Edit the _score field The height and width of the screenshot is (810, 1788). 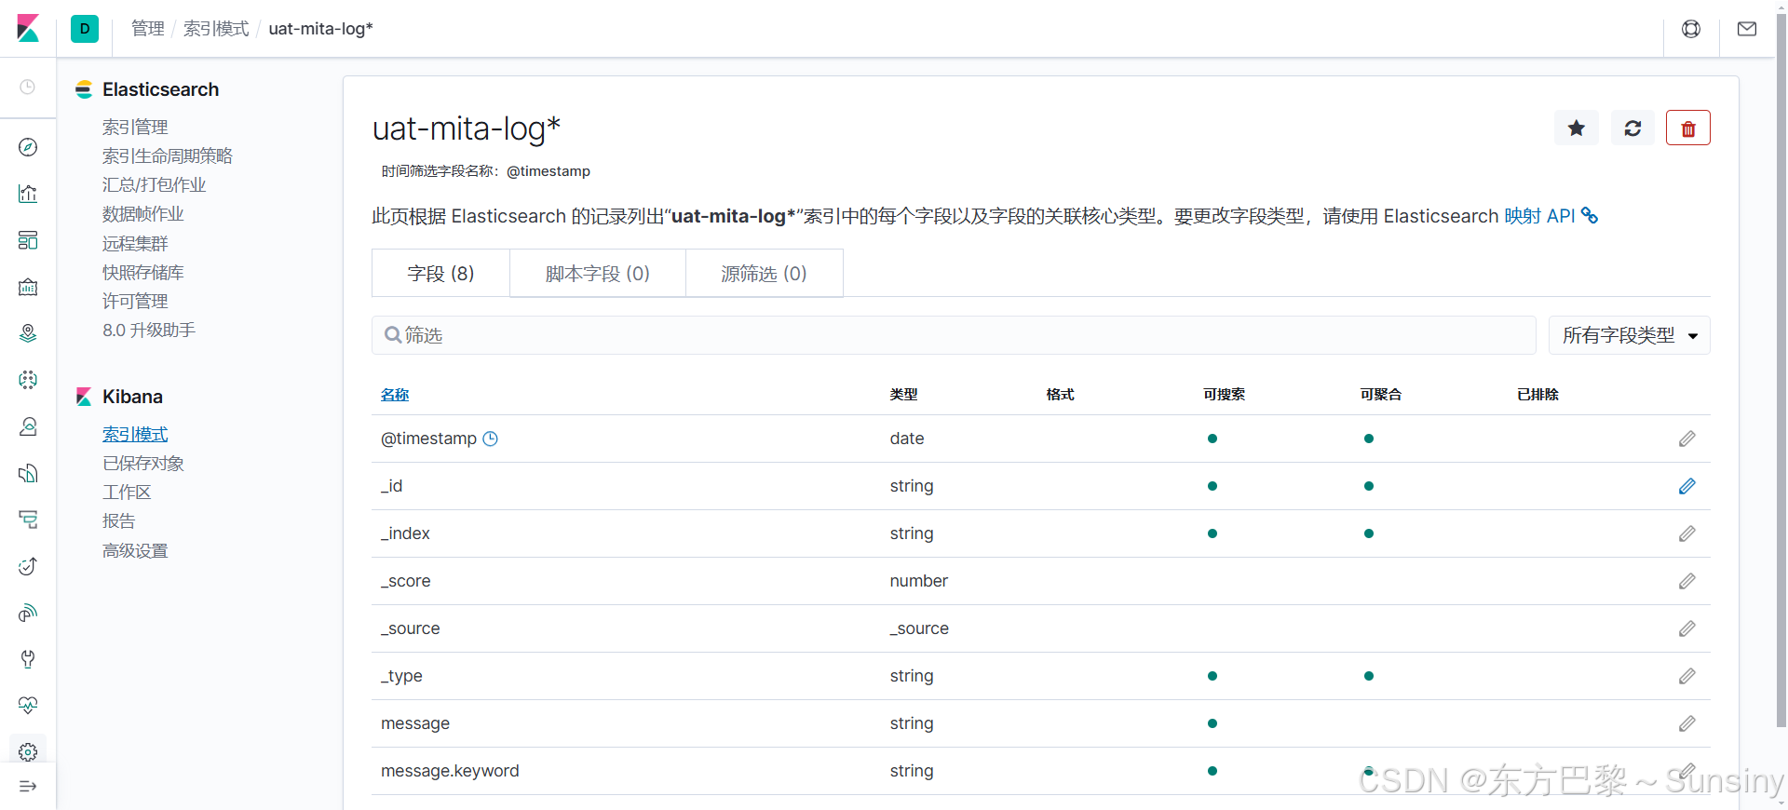(x=1687, y=581)
